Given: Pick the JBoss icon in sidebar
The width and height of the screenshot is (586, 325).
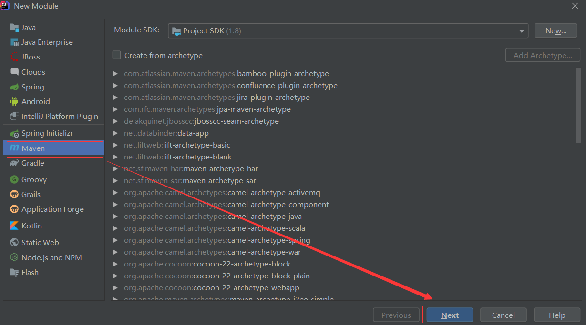Looking at the screenshot, I should 14,57.
